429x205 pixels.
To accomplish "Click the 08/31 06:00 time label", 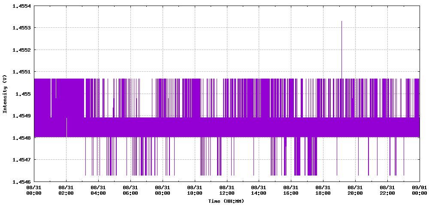I will (130, 190).
